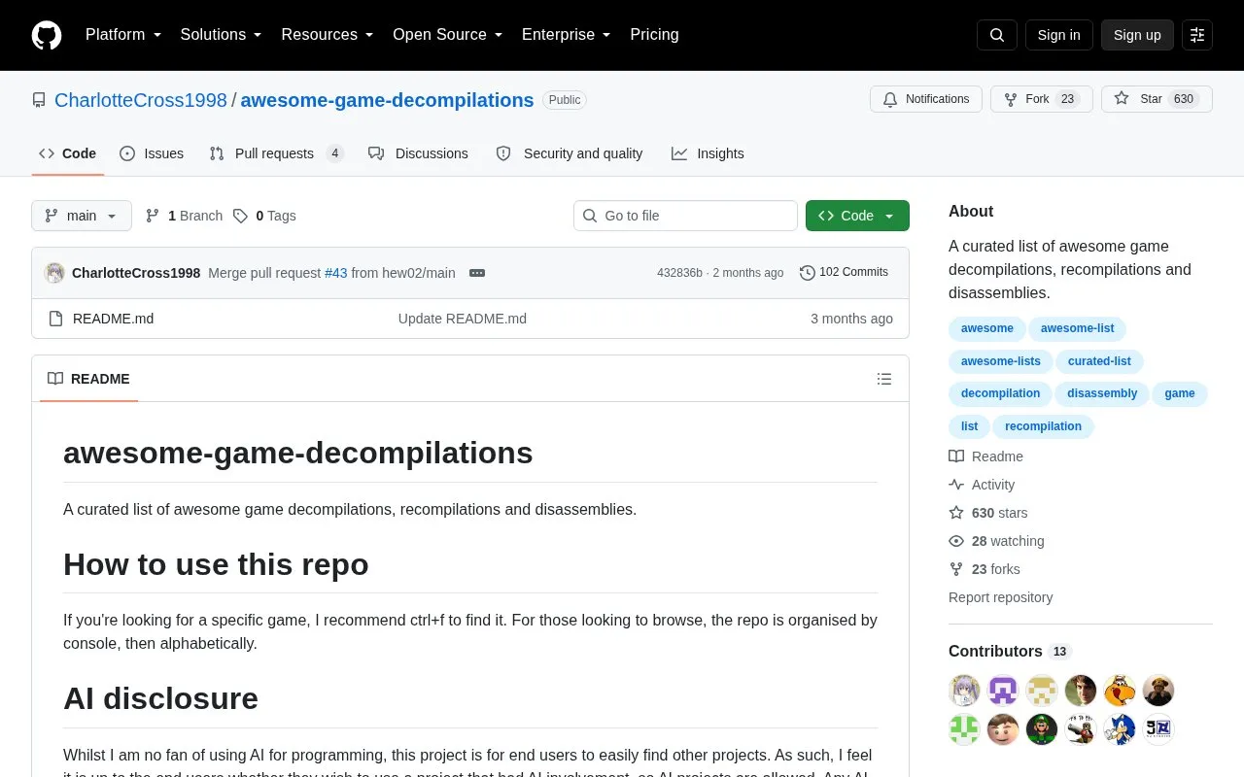This screenshot has height=777, width=1244.
Task: Star this repository
Action: point(1157,99)
